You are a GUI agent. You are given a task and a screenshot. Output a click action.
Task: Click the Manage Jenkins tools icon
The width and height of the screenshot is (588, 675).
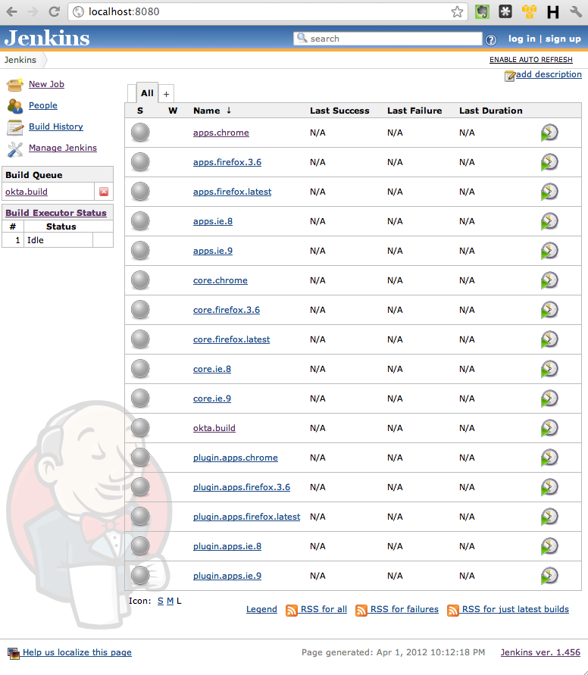(x=15, y=148)
